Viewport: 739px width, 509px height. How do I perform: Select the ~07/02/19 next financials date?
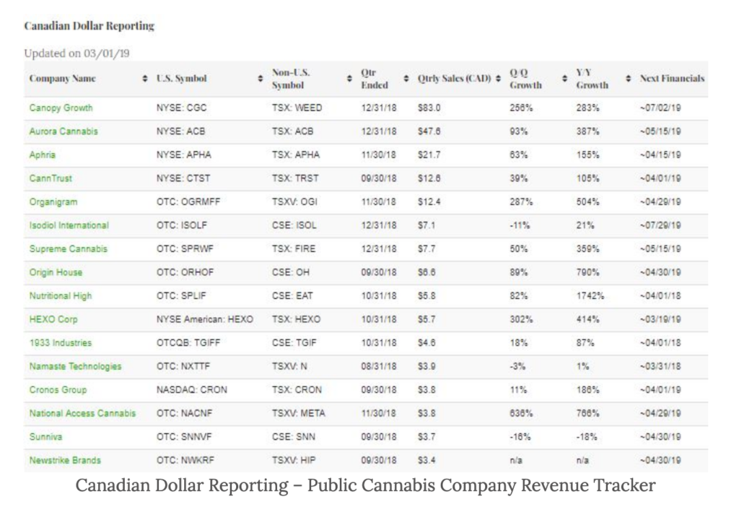tap(660, 108)
